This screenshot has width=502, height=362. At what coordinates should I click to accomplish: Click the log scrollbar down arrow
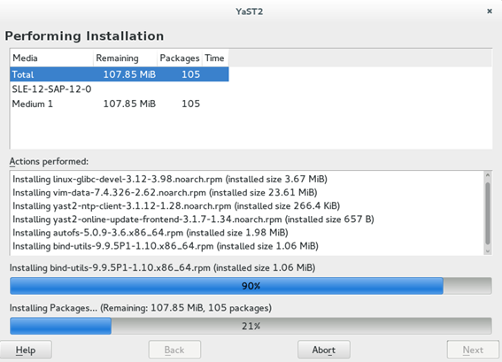[488, 251]
